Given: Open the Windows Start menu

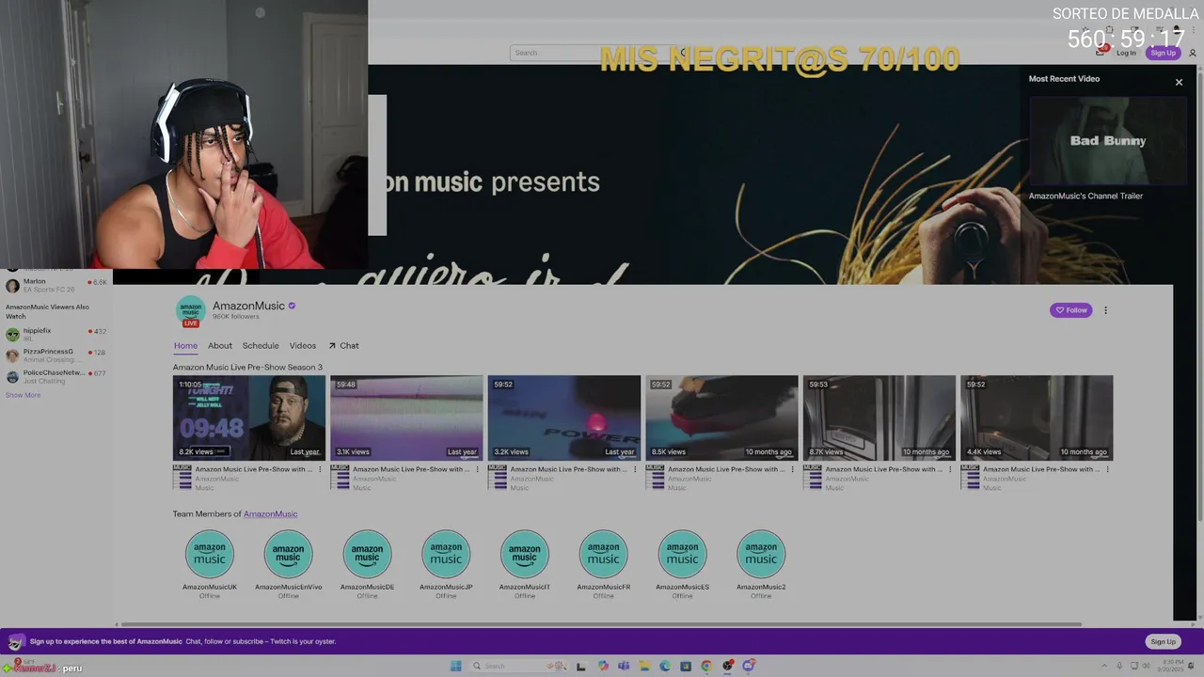Looking at the screenshot, I should click(x=456, y=666).
